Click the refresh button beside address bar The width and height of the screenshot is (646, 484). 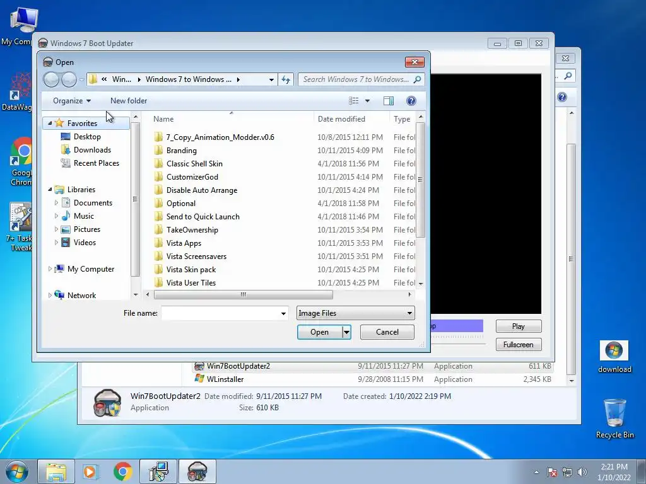pos(286,79)
